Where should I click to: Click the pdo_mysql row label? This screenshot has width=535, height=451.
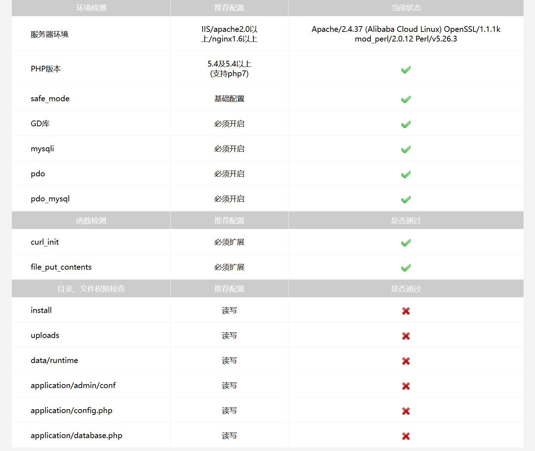click(50, 199)
